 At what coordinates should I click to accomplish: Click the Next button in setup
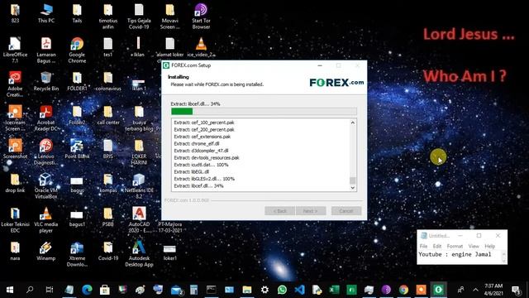tap(311, 211)
